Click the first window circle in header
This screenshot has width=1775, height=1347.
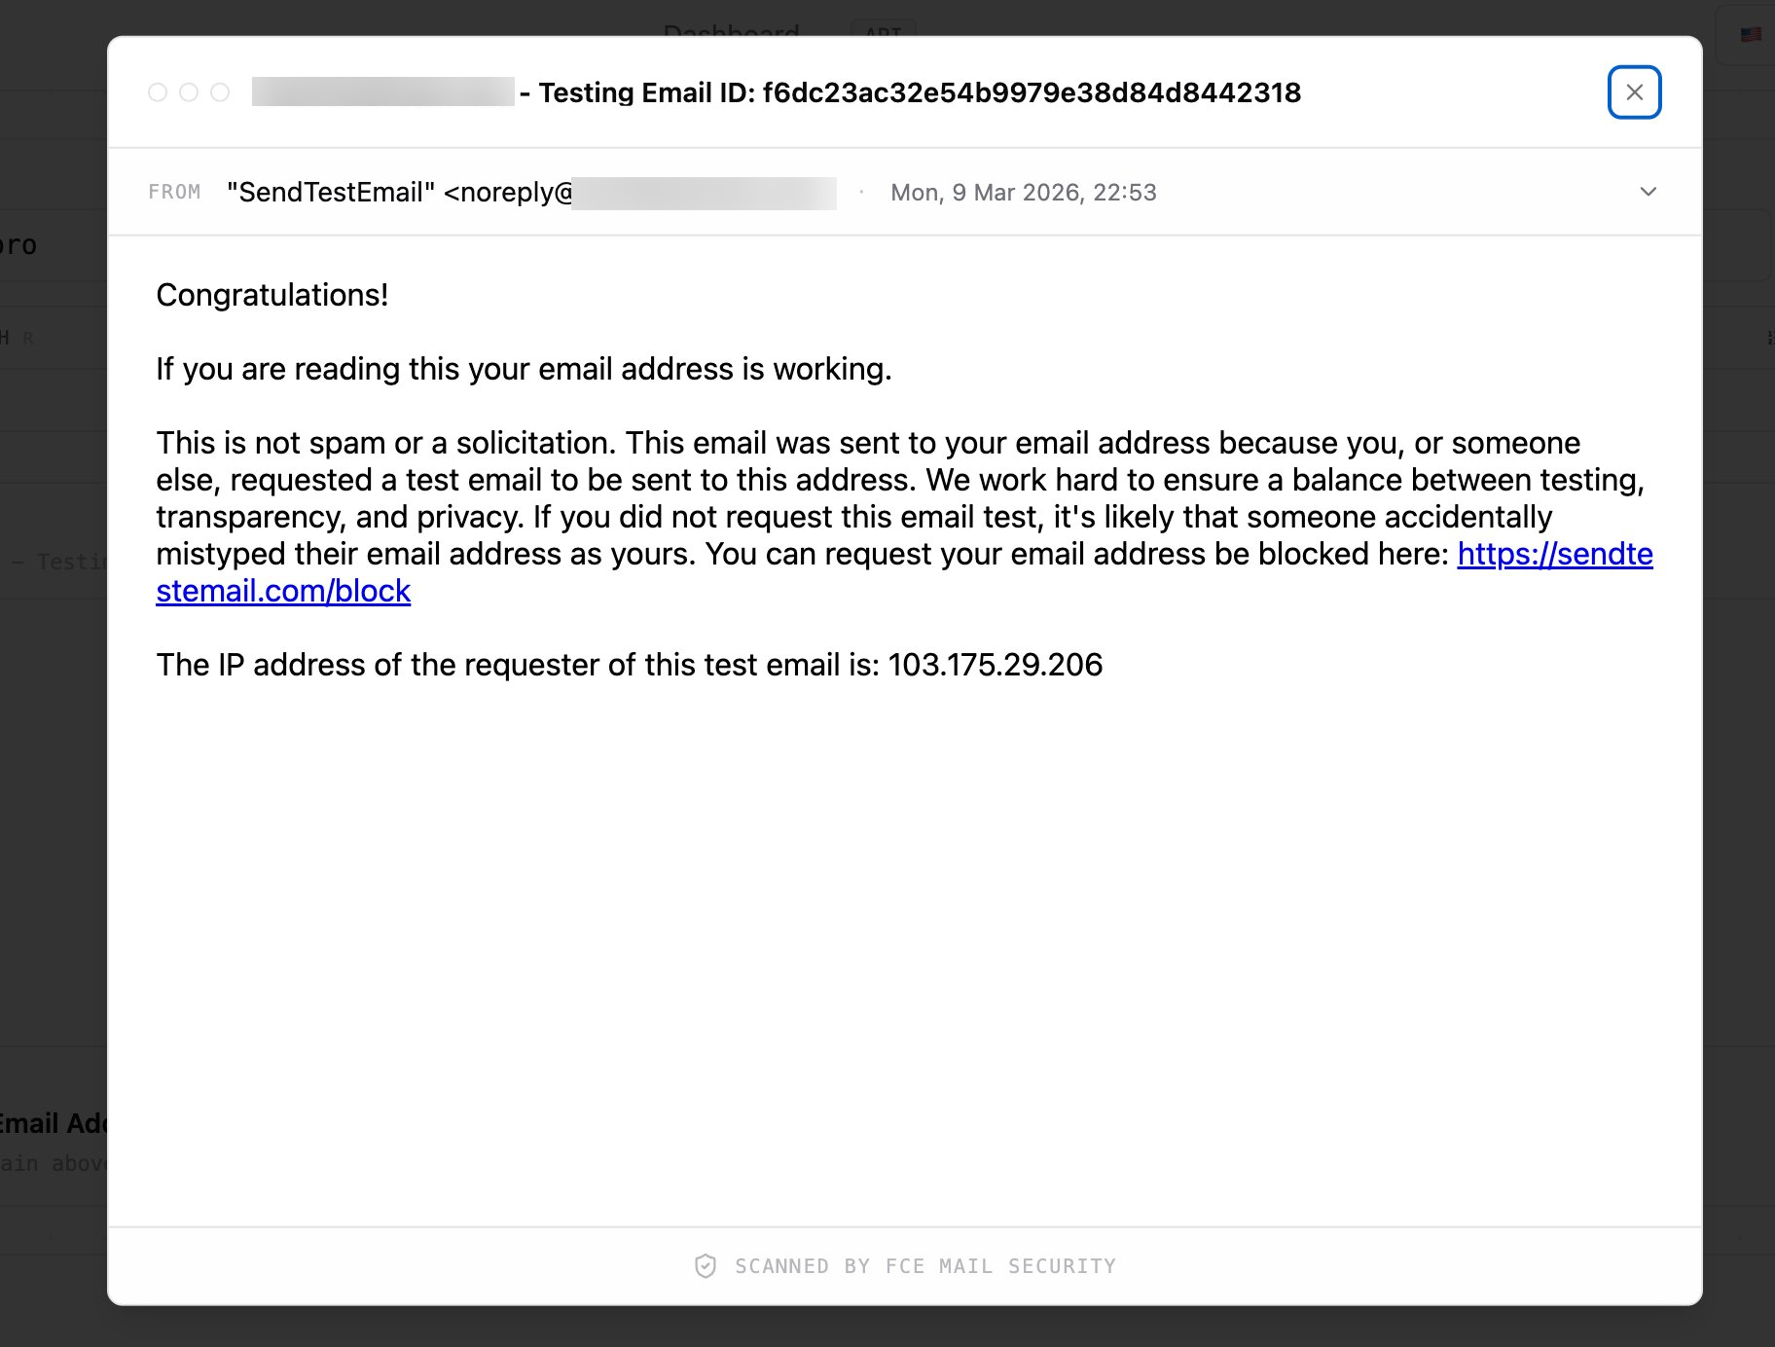point(158,92)
